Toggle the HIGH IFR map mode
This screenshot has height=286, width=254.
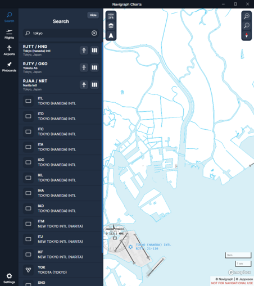[111, 16]
